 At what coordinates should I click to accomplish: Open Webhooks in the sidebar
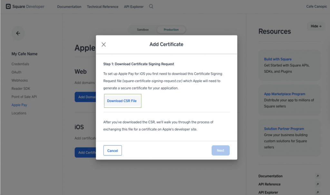point(20,81)
